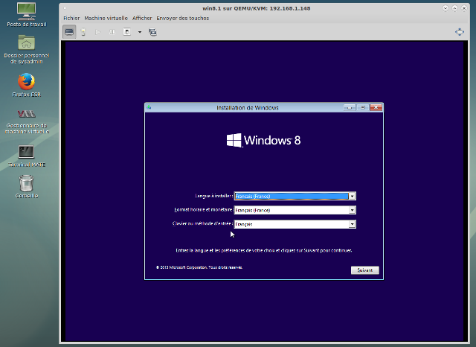
Task: Minimize the virt-manager VM window
Action: pyautogui.click(x=446, y=8)
